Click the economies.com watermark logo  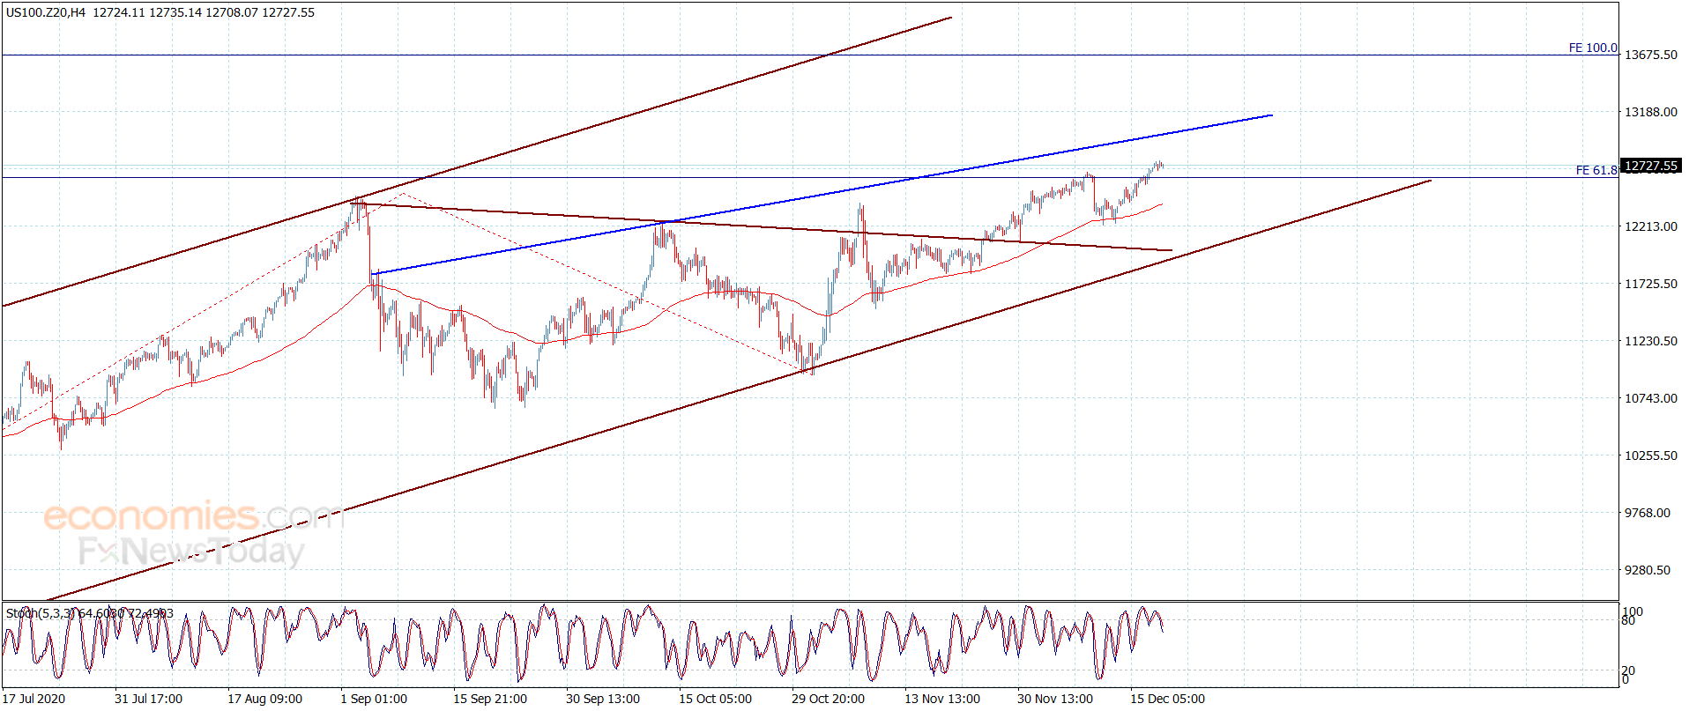point(193,516)
